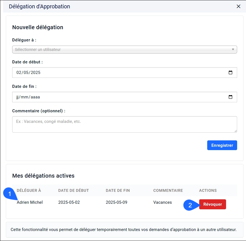Viewport: 246px width, 241px height.
Task: Click the comment textarea resize handle
Action: (235, 131)
